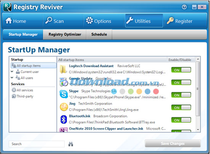This screenshot has height=154, width=210.
Task: Expand the Current user tree node
Action: coord(12,71)
